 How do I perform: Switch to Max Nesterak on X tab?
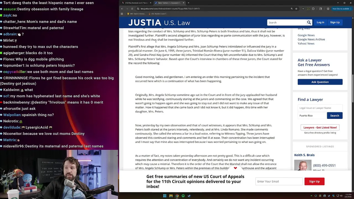pyautogui.click(x=136, y=3)
